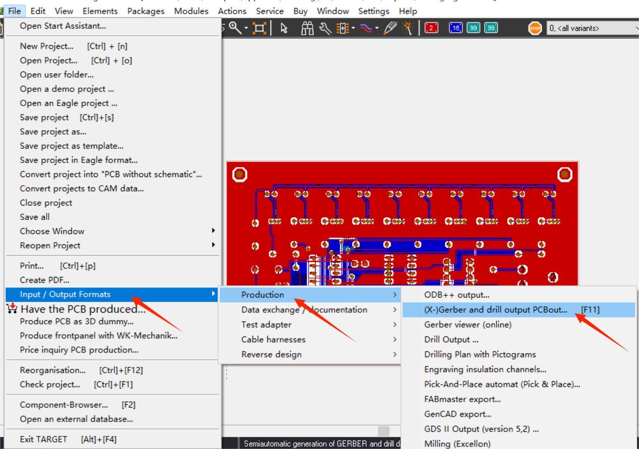
Task: Click the place component icon
Action: (343, 28)
